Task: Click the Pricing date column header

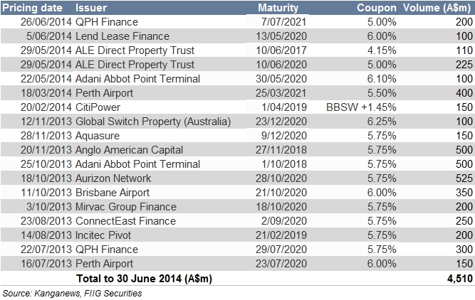Action: pos(35,8)
